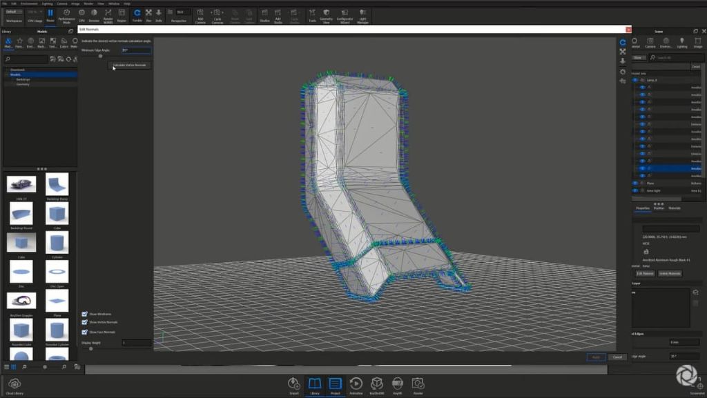Open the Render menu in the menu bar

click(88, 3)
